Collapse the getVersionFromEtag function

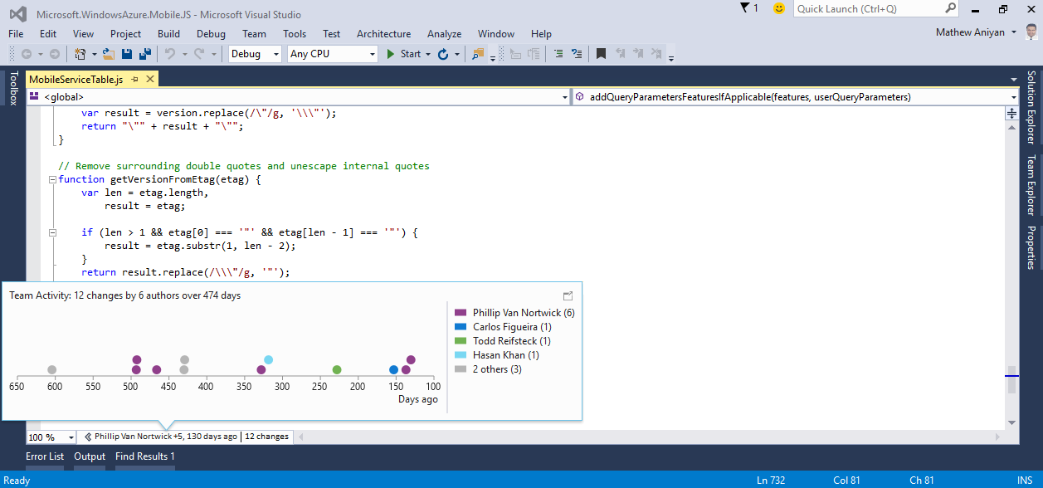pyautogui.click(x=51, y=178)
